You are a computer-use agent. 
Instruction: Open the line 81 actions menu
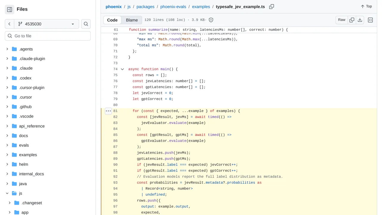click(x=108, y=111)
